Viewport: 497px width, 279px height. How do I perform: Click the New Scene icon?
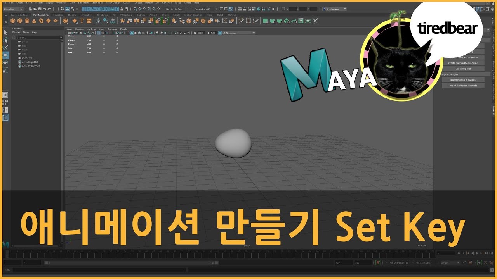coord(30,9)
